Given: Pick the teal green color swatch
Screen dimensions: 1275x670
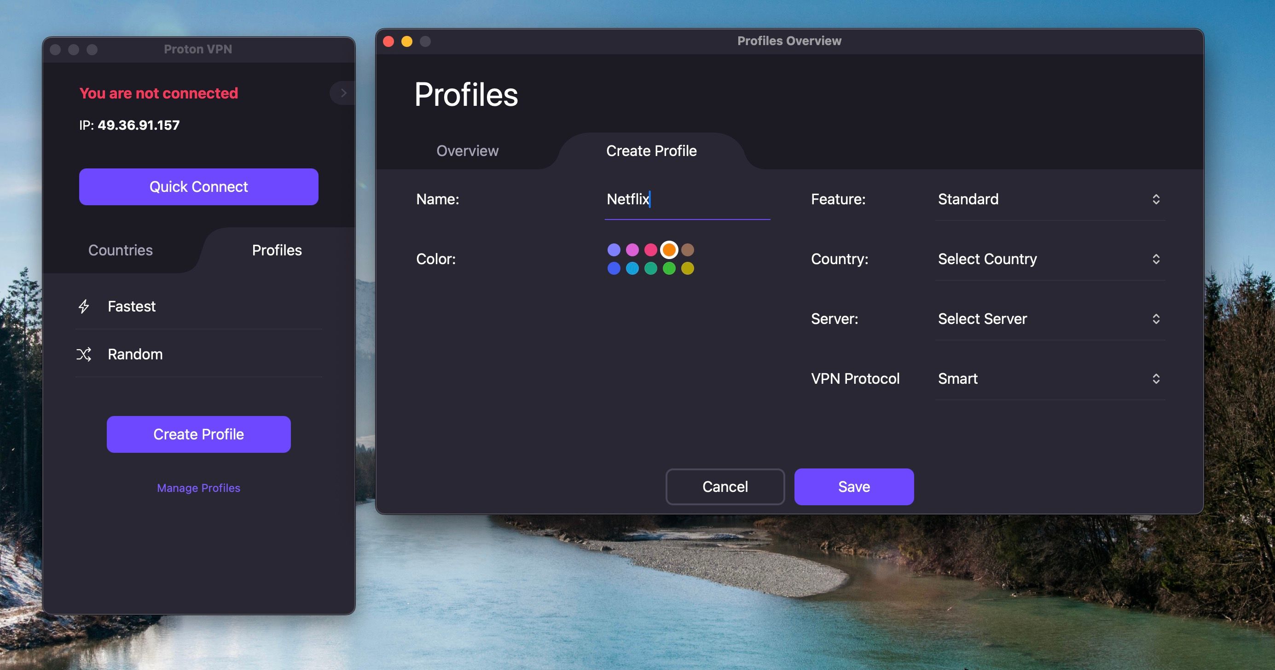Looking at the screenshot, I should coord(651,268).
